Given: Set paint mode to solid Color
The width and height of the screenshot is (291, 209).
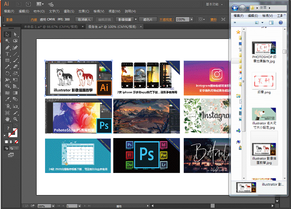Looking at the screenshot, I should click(x=6, y=142).
